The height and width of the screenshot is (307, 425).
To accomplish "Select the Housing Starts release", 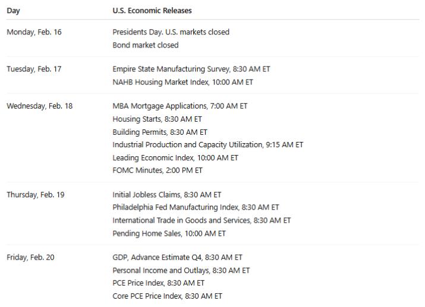I will click(x=157, y=119).
